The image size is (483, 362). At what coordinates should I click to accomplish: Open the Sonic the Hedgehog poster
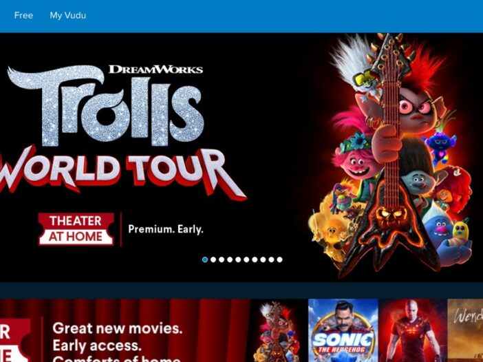[x=343, y=330]
